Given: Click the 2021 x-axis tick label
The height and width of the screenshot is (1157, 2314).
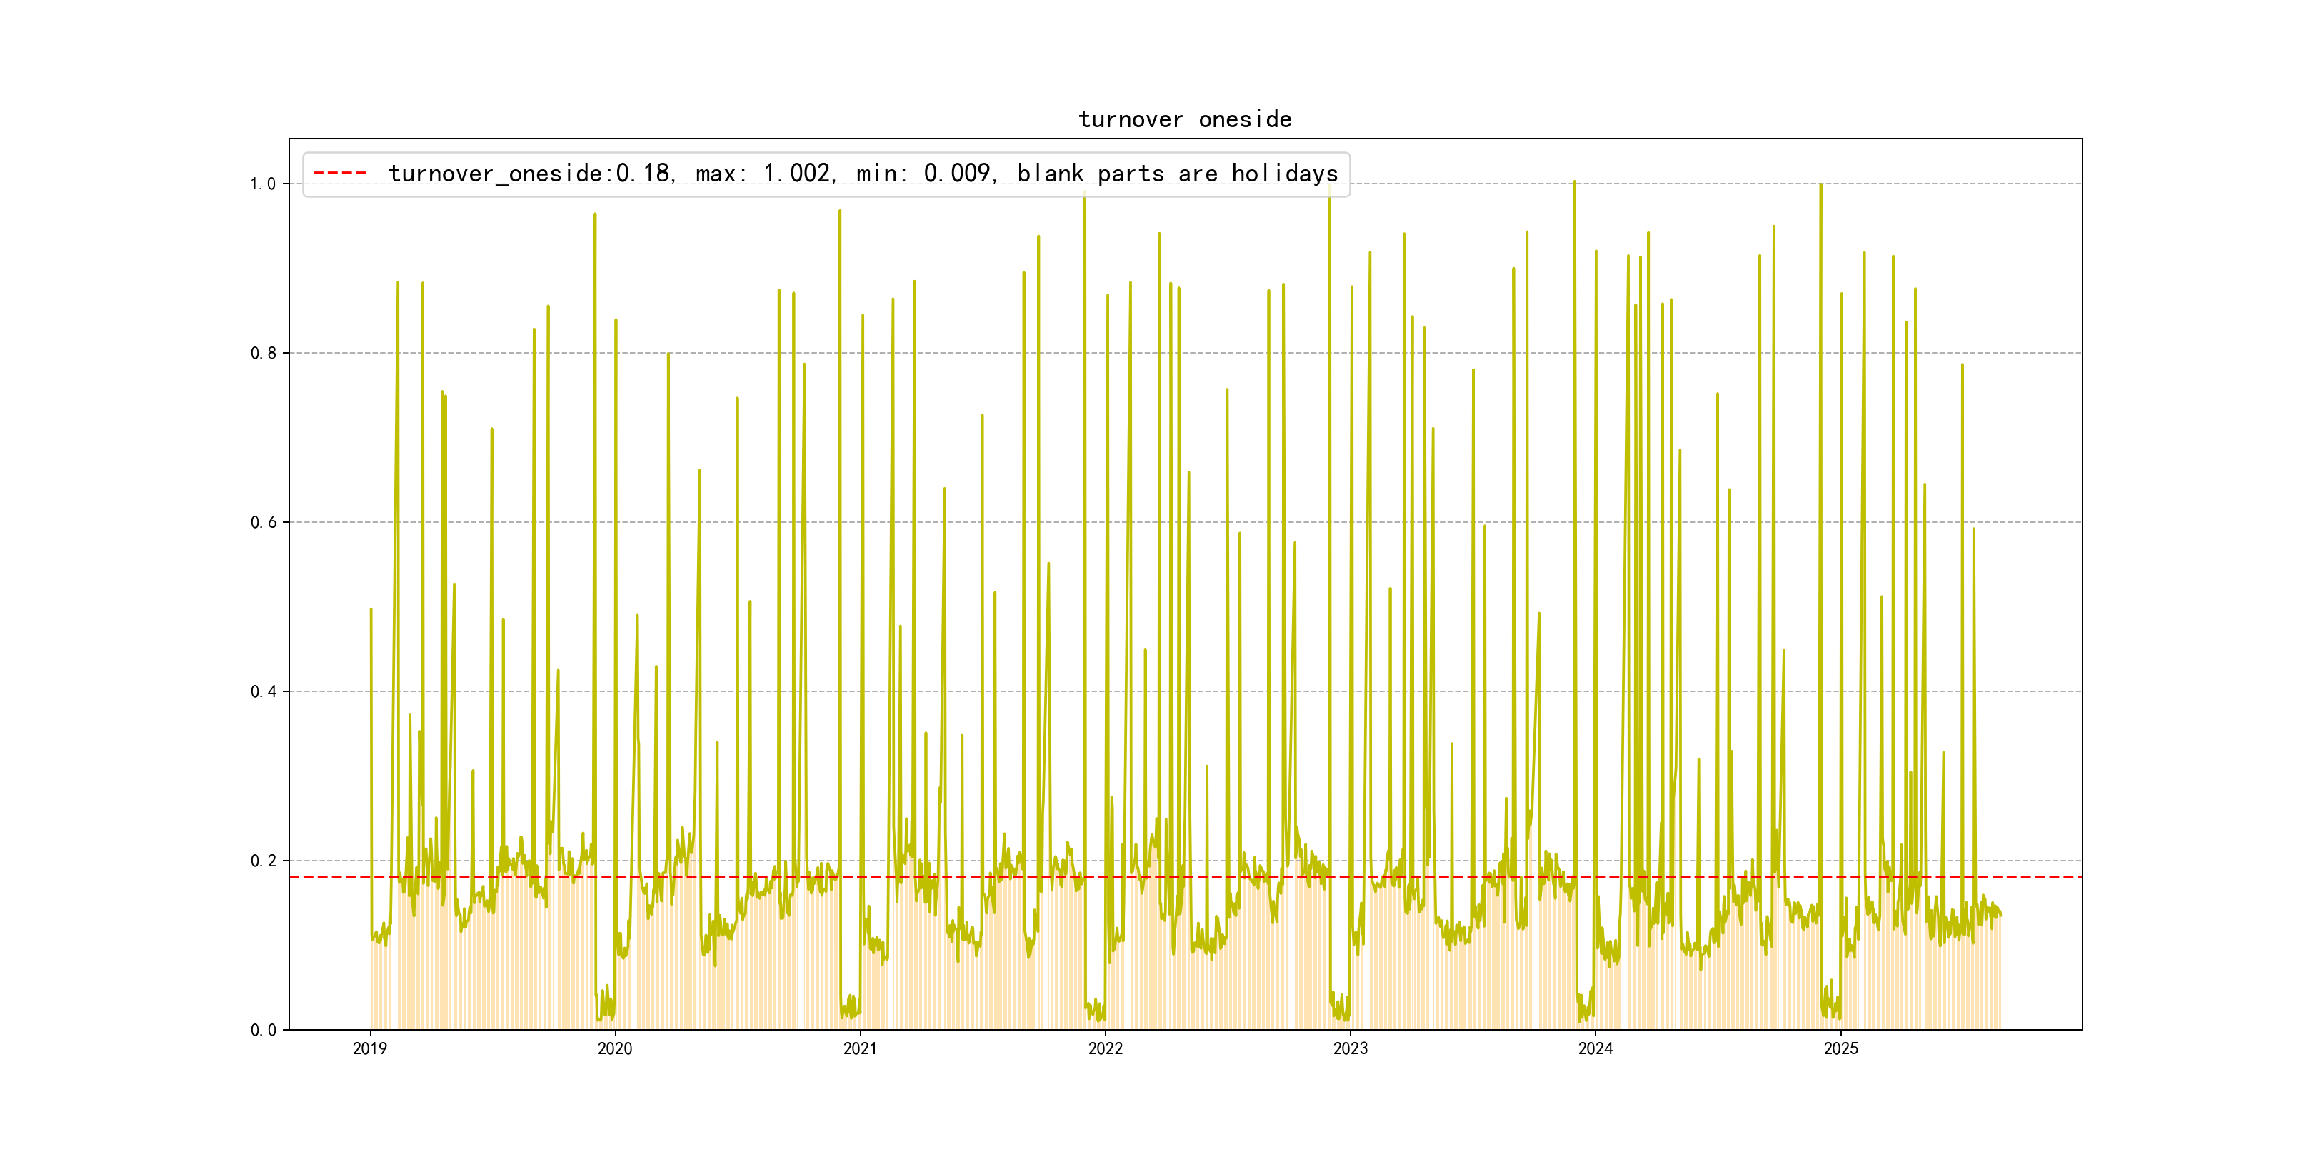Looking at the screenshot, I should click(x=861, y=1048).
